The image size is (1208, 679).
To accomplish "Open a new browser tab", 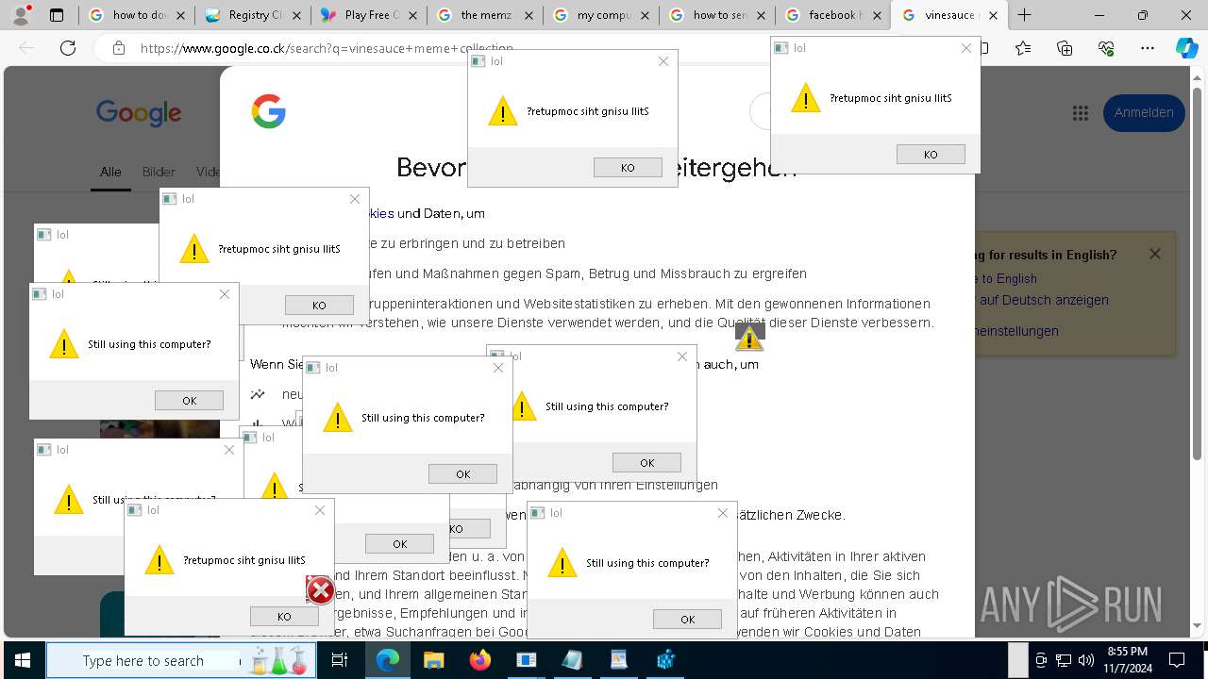I will coord(1025,15).
